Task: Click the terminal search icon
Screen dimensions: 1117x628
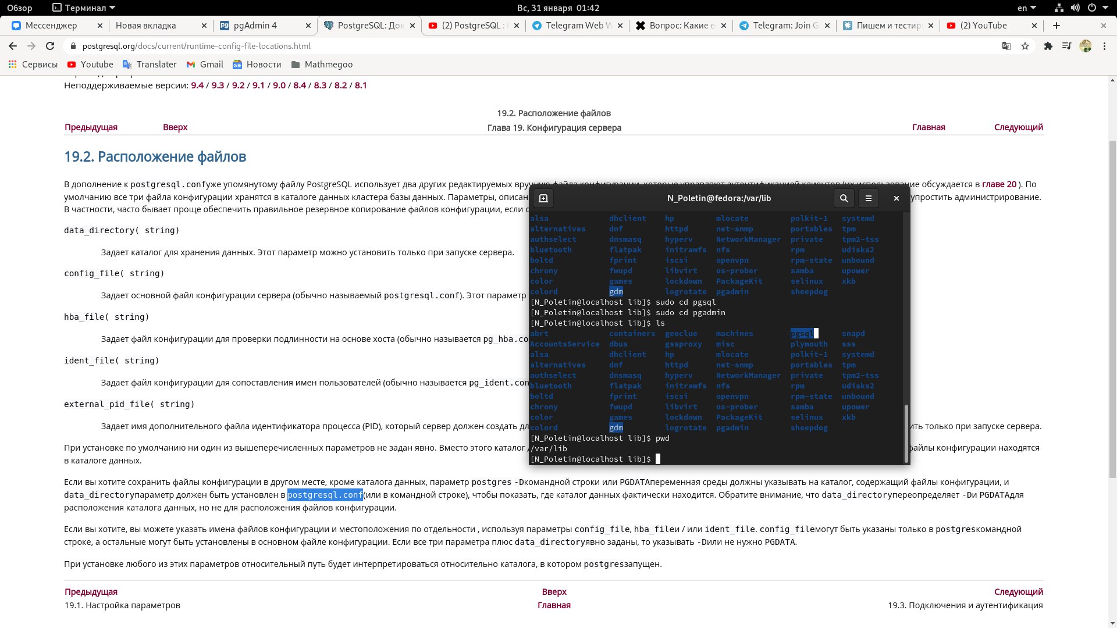Action: tap(844, 198)
